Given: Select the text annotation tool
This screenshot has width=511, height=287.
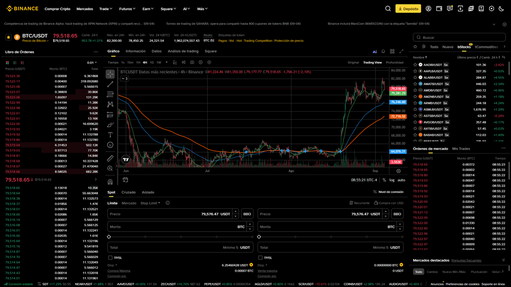Looking at the screenshot, I should (110, 135).
